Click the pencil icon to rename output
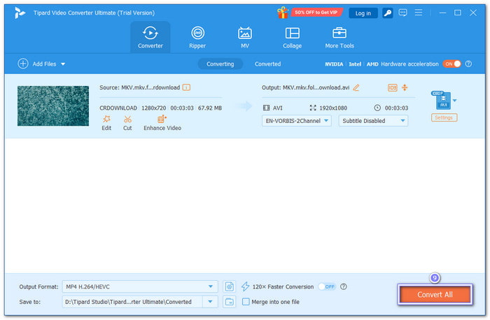Image resolution: width=490 pixels, height=320 pixels. (x=356, y=87)
